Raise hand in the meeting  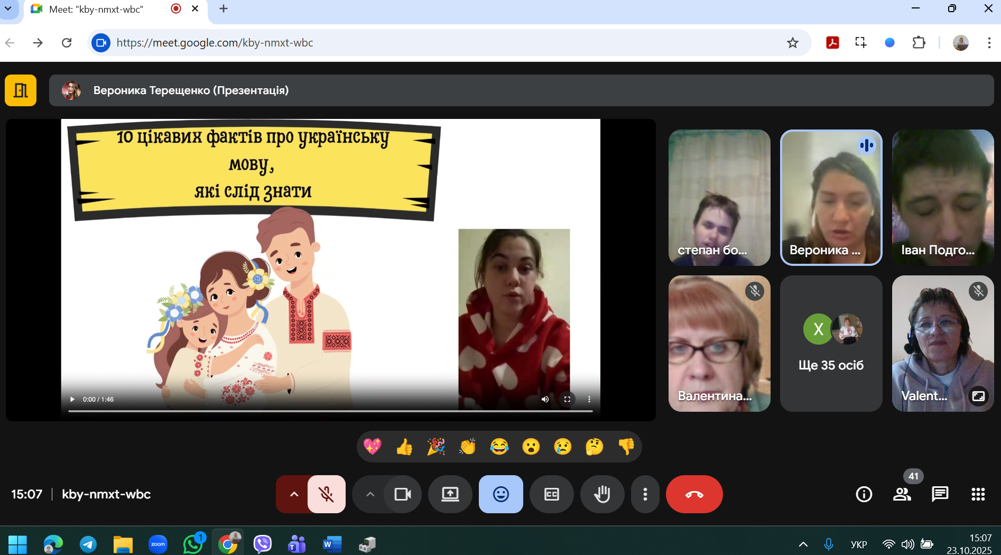pyautogui.click(x=602, y=494)
